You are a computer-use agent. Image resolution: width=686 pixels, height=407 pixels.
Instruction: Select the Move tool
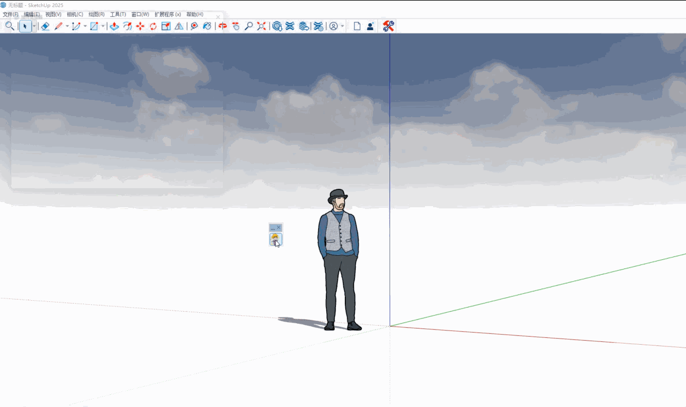pyautogui.click(x=140, y=26)
